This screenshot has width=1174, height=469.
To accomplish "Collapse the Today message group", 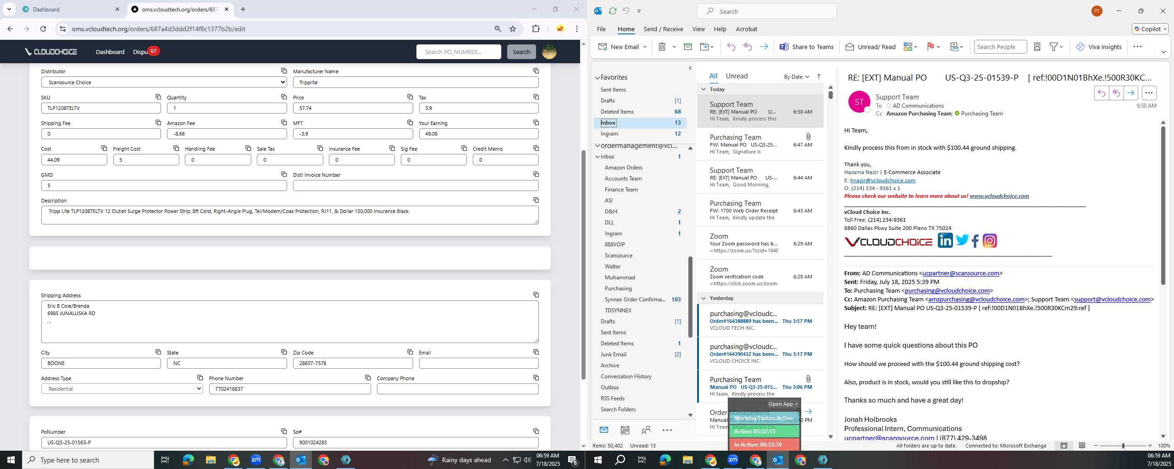I will click(703, 89).
